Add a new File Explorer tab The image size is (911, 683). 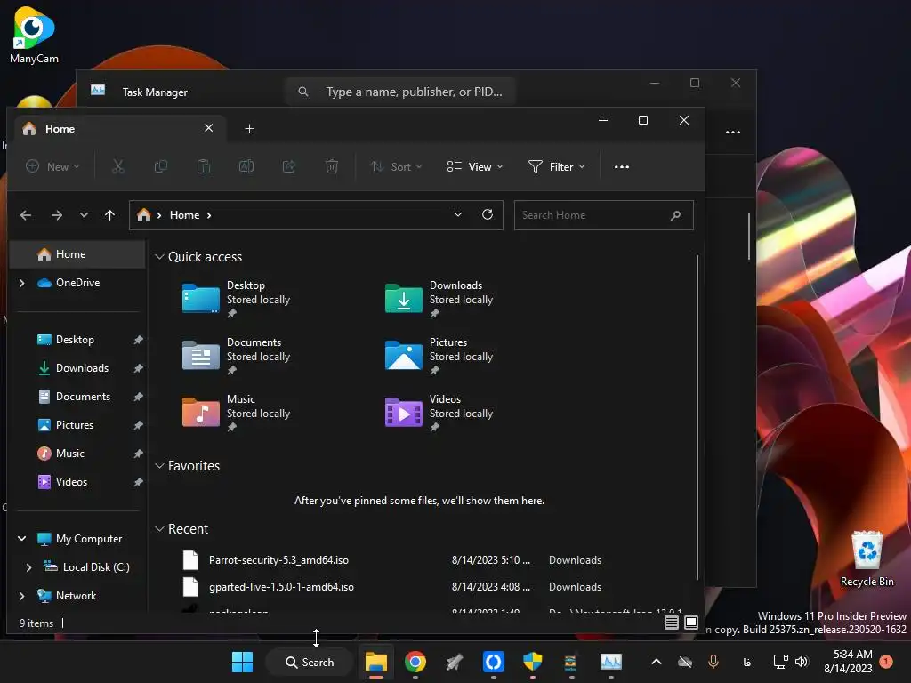249,128
